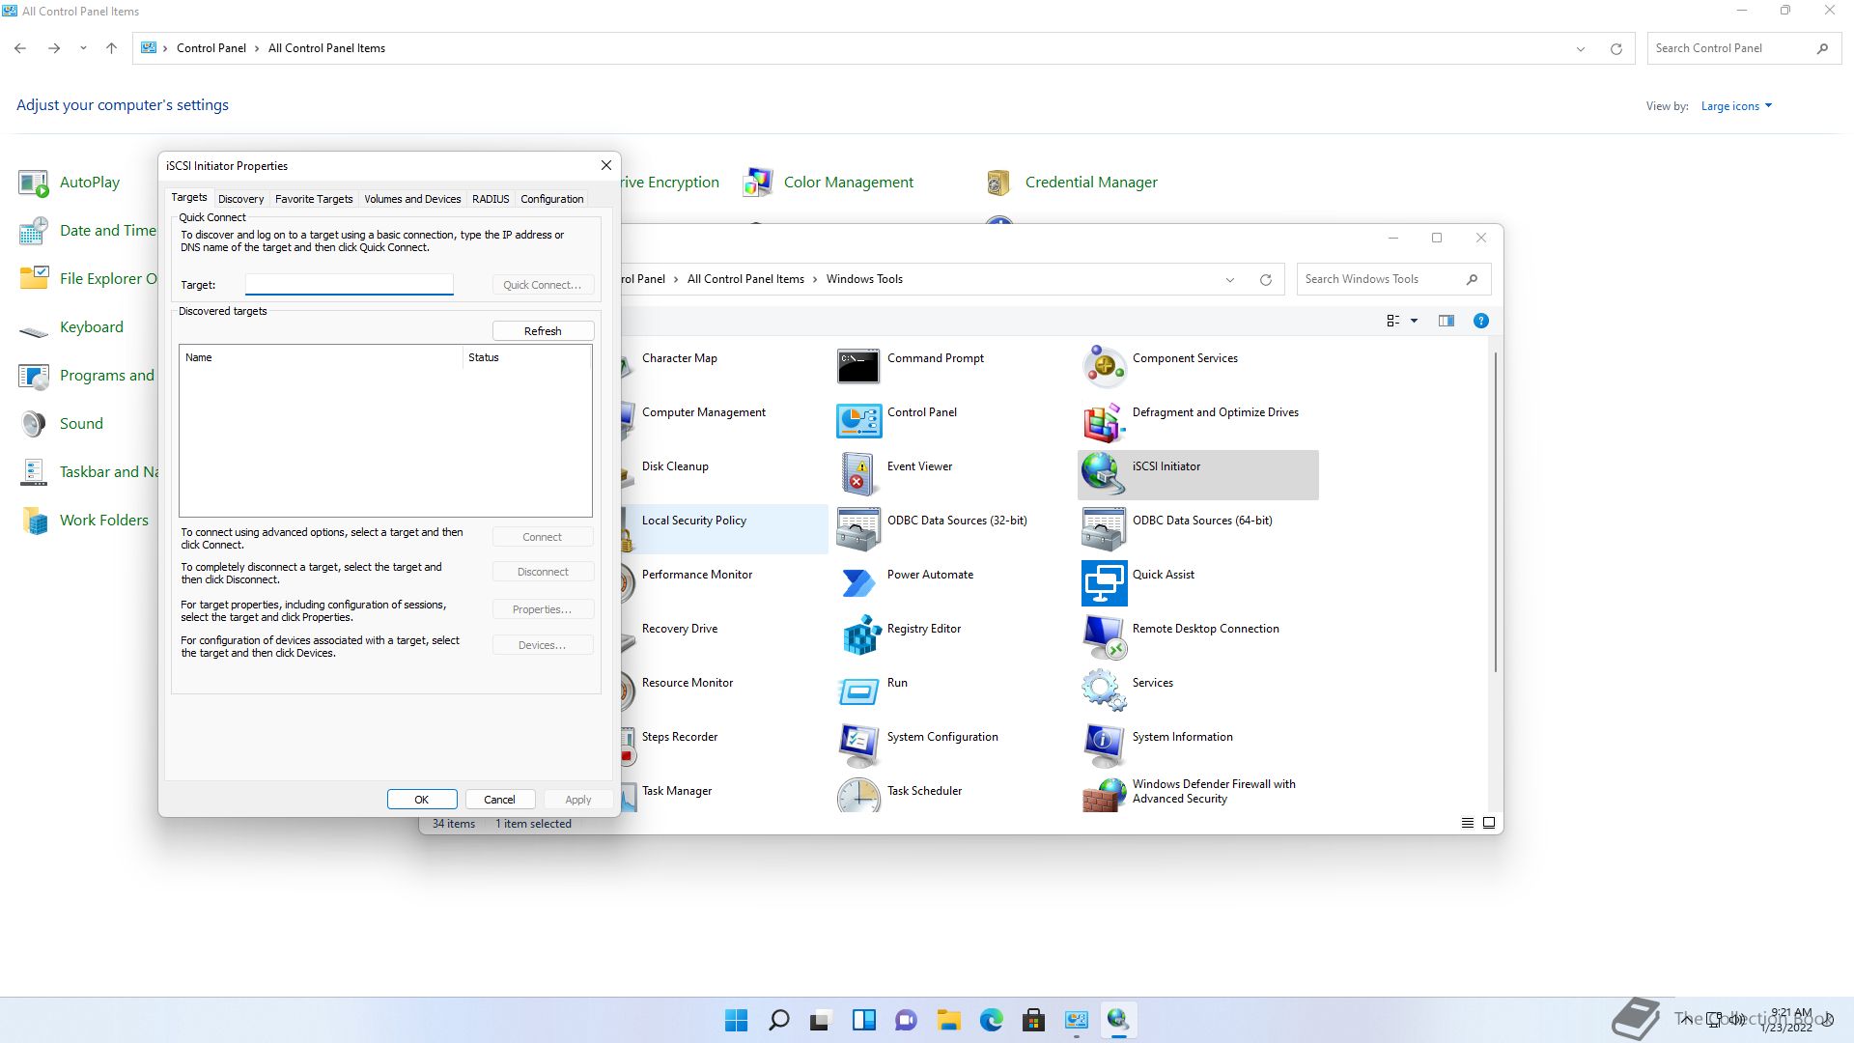
Task: Select the Targets tab
Action: [189, 197]
